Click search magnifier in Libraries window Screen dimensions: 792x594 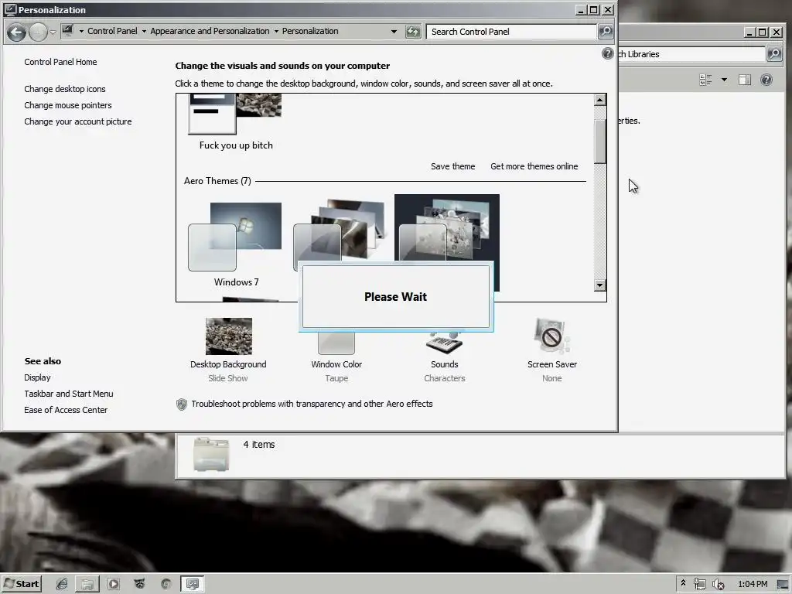(773, 54)
